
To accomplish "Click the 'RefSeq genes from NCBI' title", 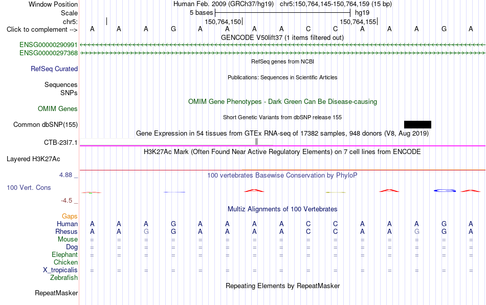I will 282,61.
